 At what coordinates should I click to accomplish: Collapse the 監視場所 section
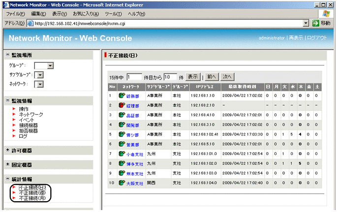click(x=7, y=54)
